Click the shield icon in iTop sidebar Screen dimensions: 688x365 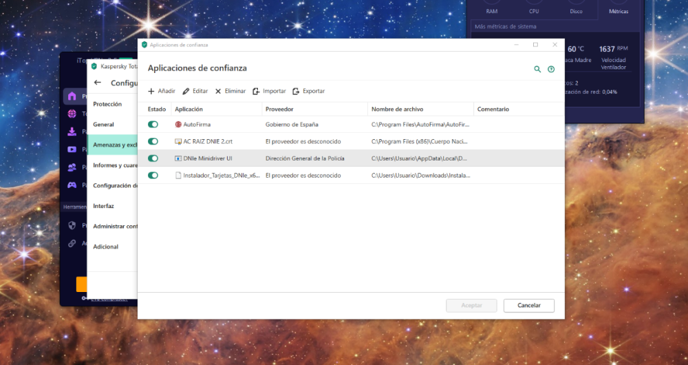[72, 225]
